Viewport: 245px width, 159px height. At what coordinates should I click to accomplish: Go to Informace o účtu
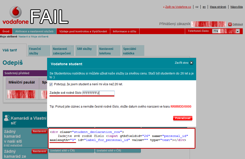125,31
